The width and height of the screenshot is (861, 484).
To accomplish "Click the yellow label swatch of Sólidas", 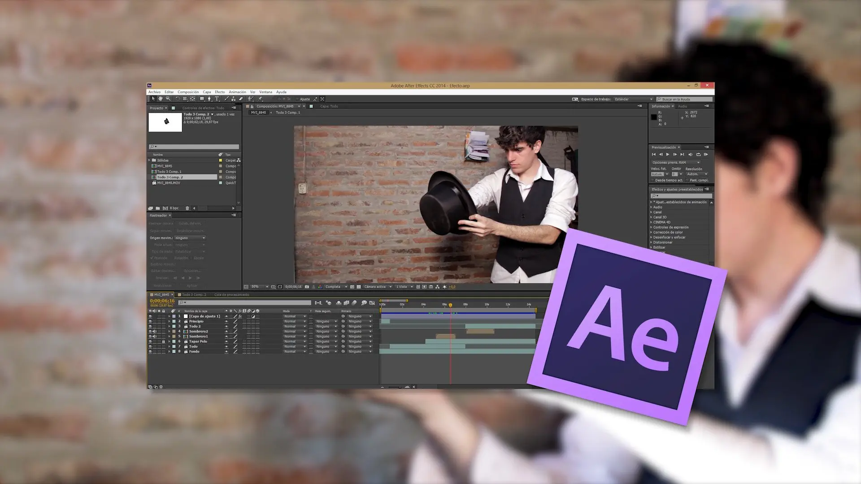I will pos(221,160).
